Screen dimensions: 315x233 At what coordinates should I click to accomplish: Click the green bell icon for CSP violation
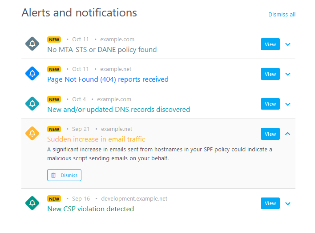pos(32,203)
